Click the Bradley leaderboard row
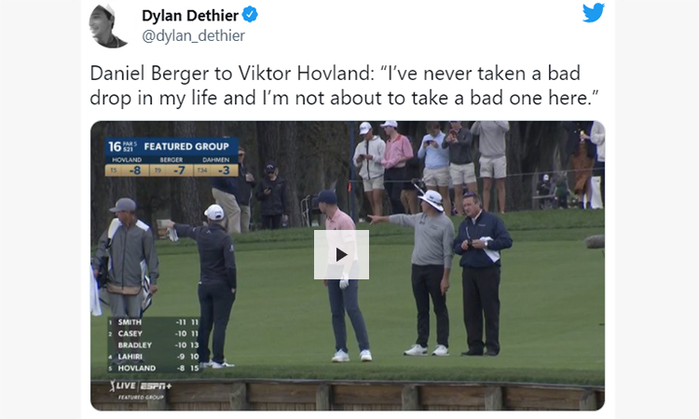Viewport: 699px width, 419px height. [154, 345]
